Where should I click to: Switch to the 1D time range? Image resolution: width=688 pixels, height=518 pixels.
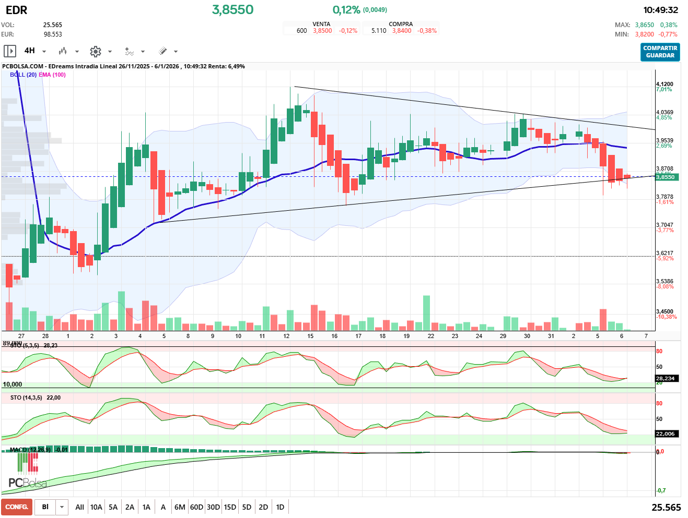pos(280,507)
